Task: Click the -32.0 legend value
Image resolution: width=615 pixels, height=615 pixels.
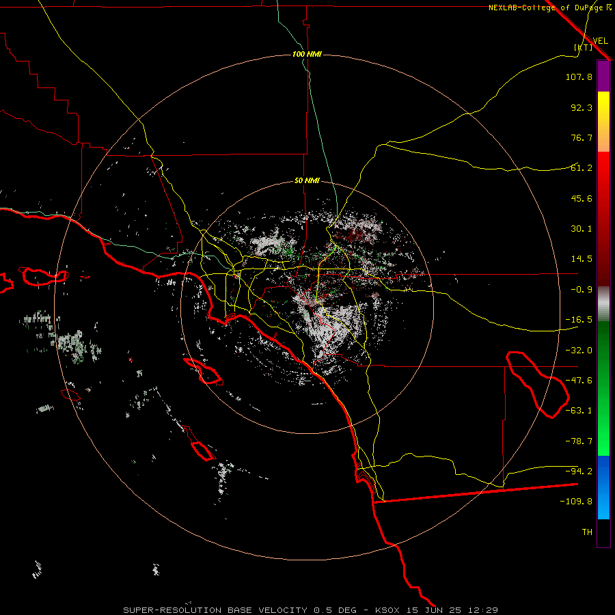Action: (579, 351)
